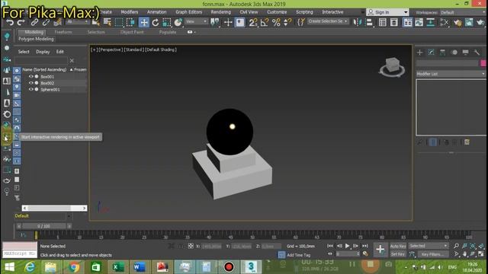Viewport: 488px width, 274px height.
Task: Select the Link objects tool
Action: pos(34,22)
